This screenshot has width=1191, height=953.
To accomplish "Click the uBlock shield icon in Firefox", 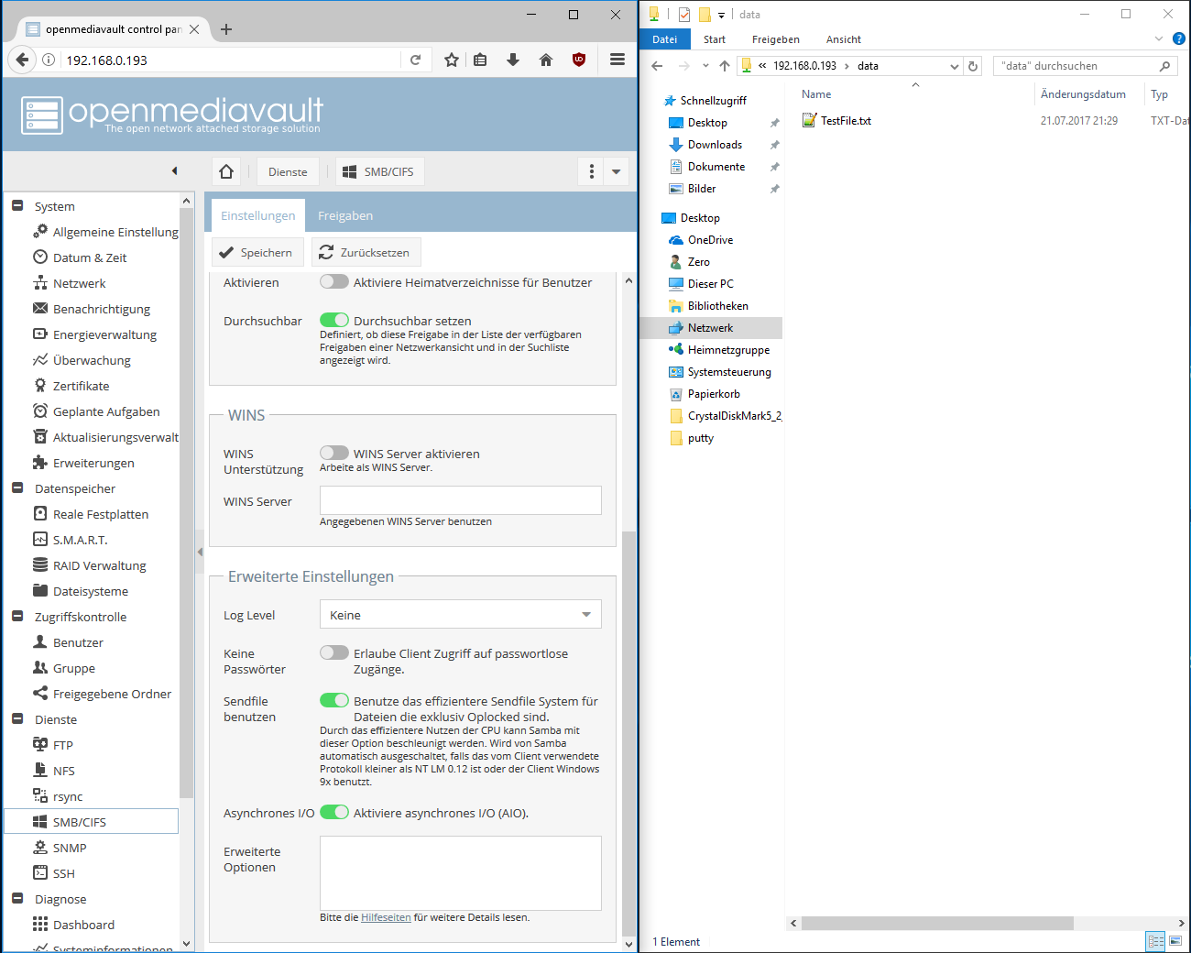I will pyautogui.click(x=578, y=60).
